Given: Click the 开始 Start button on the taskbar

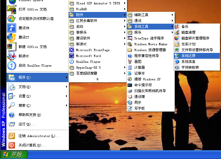Looking at the screenshot, I should [14, 154].
